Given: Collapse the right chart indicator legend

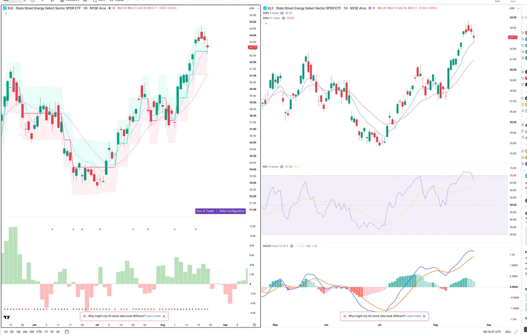Looking at the screenshot, I should [x=266, y=23].
